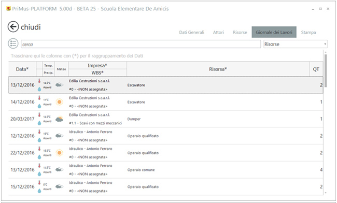Click thermometer icon in 20/03/2017 row
The width and height of the screenshot is (337, 203).
point(39,115)
